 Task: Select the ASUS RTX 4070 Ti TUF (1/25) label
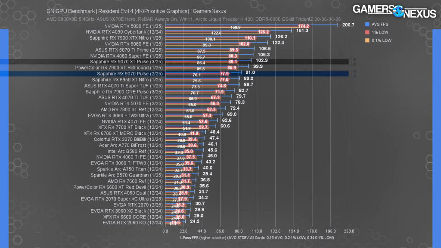click(x=130, y=98)
